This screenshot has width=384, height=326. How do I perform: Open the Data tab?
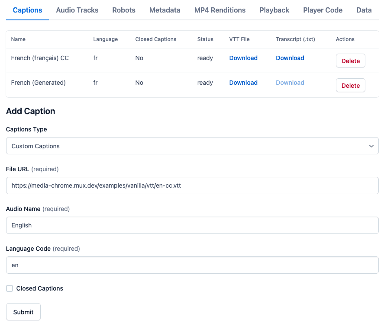[364, 10]
